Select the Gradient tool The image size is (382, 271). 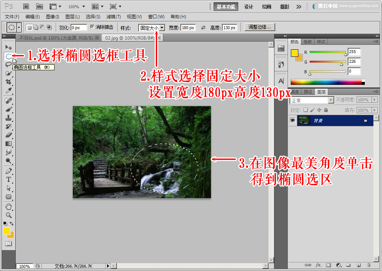(x=9, y=144)
